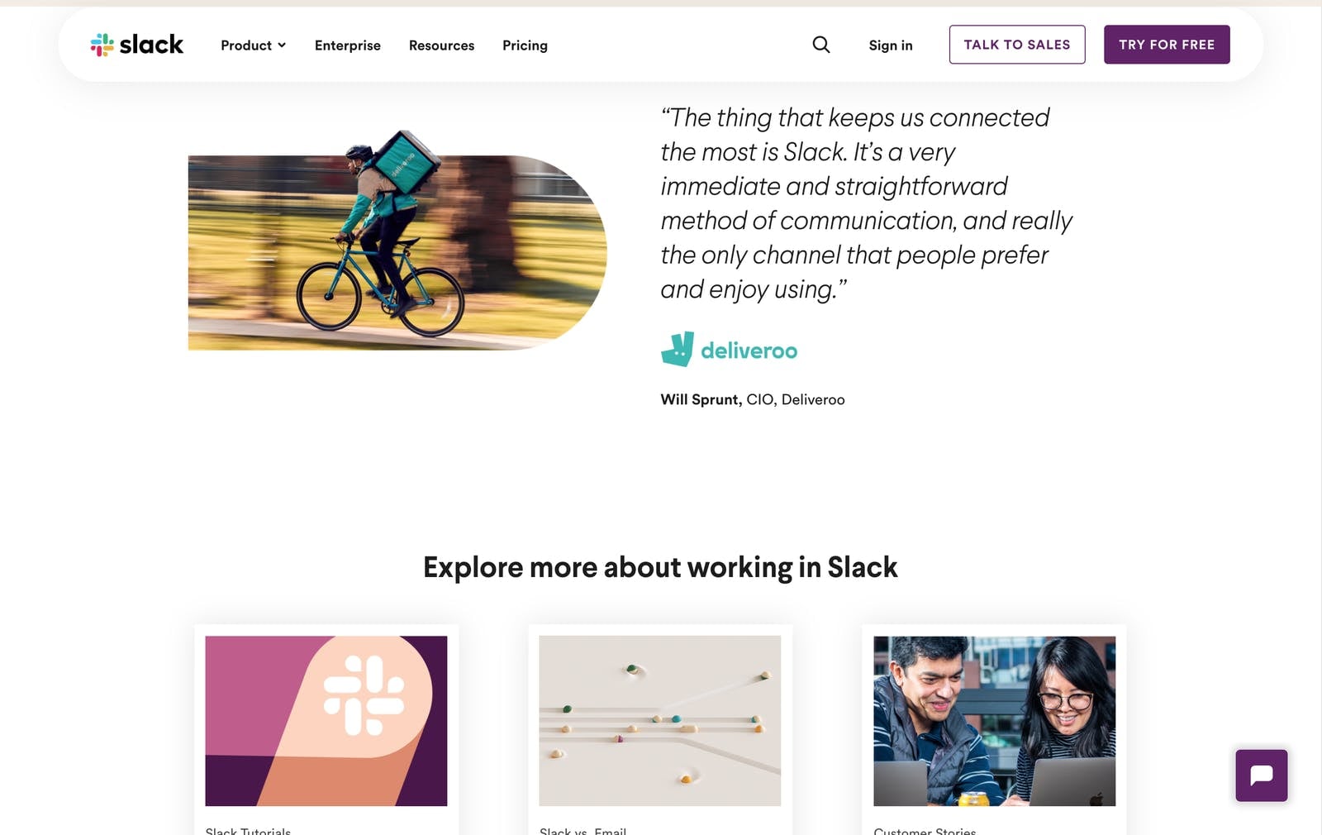
Task: Open the Customer Stories card photo
Action: 994,720
